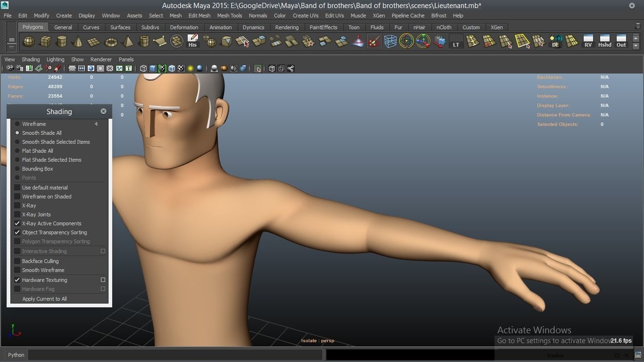The width and height of the screenshot is (644, 362).
Task: Open the Out outliner shelf icon
Action: [x=621, y=41]
